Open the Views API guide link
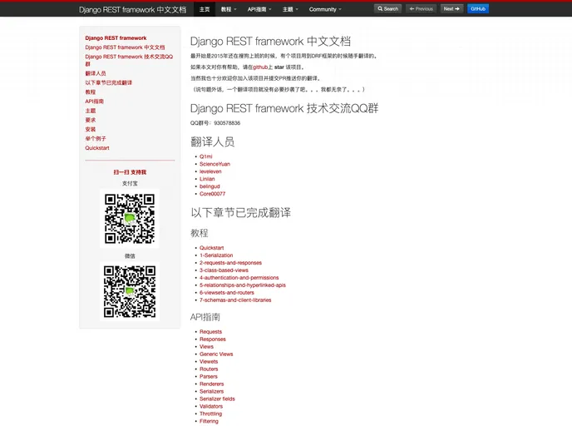The image size is (572, 426). click(206, 347)
